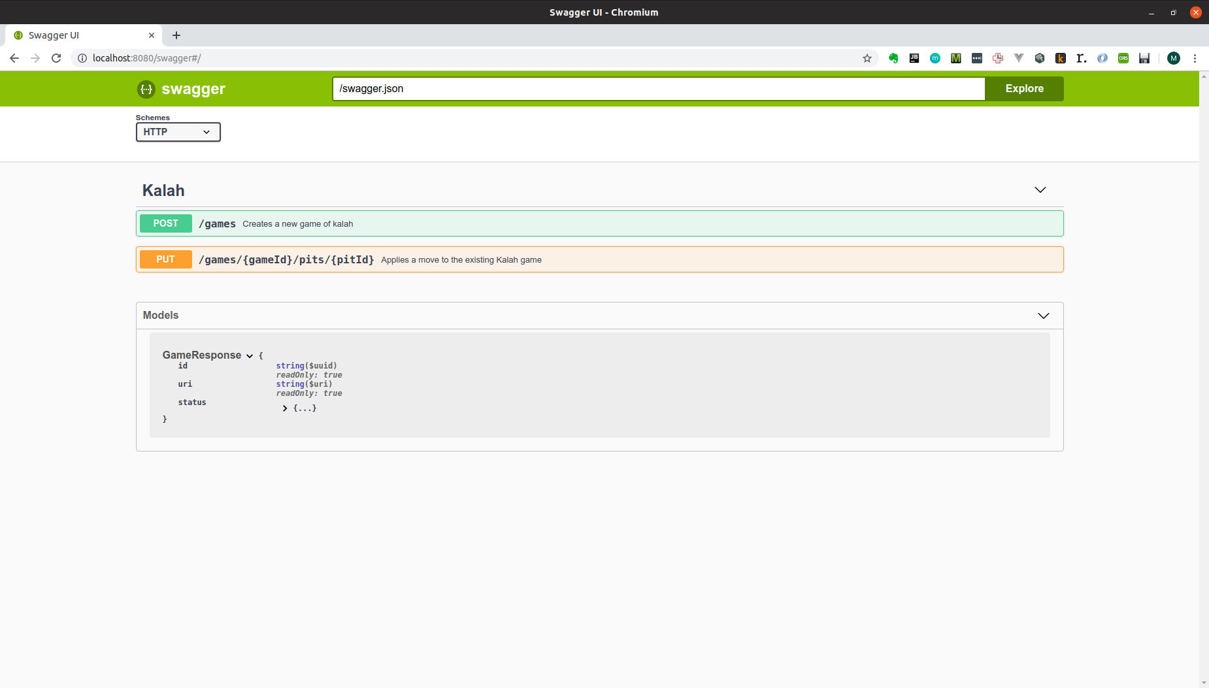1209x688 pixels.
Task: Expand the PUT /games/{gameId}/pits/{pitId} operation
Action: 599,259
